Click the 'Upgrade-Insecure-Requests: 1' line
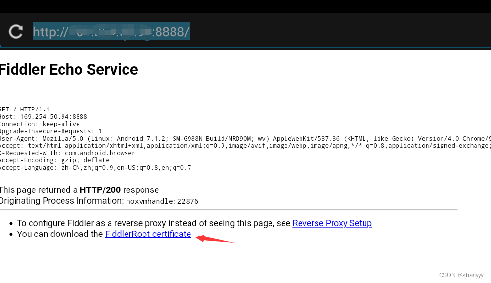The image size is (491, 283). [51, 131]
